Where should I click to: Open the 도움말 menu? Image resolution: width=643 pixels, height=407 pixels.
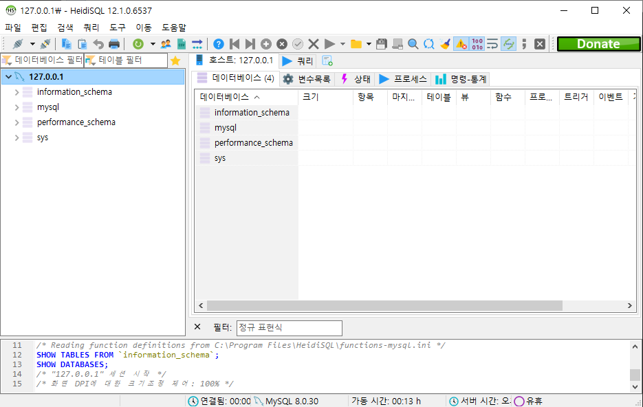174,27
